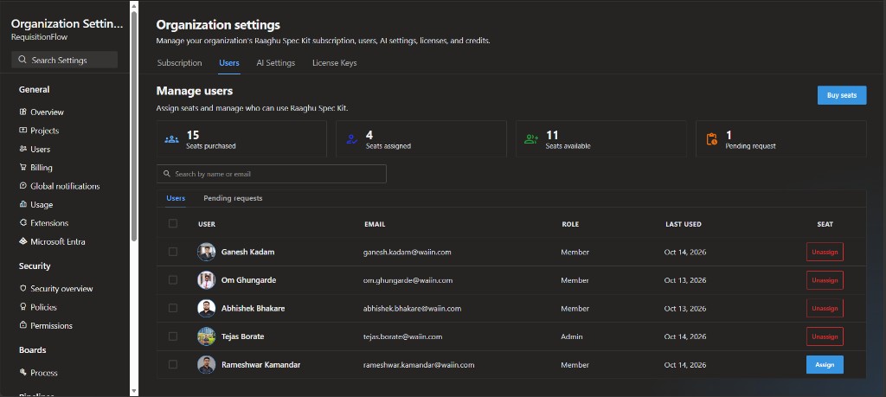Click the email ganesh.kadam@waiin.com
Viewport: 886px width, 397px height.
(x=407, y=252)
